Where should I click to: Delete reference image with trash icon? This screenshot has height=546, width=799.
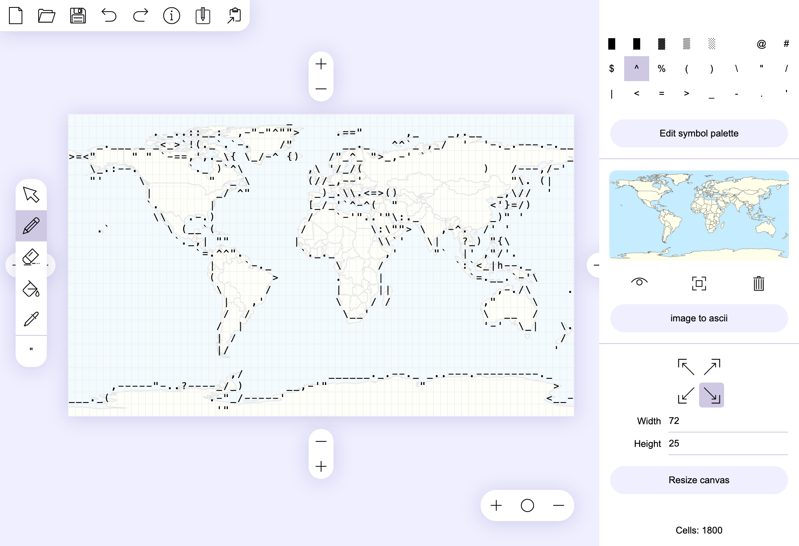coord(758,284)
